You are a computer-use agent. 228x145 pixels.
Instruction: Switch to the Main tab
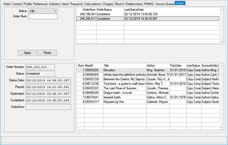[7, 4]
